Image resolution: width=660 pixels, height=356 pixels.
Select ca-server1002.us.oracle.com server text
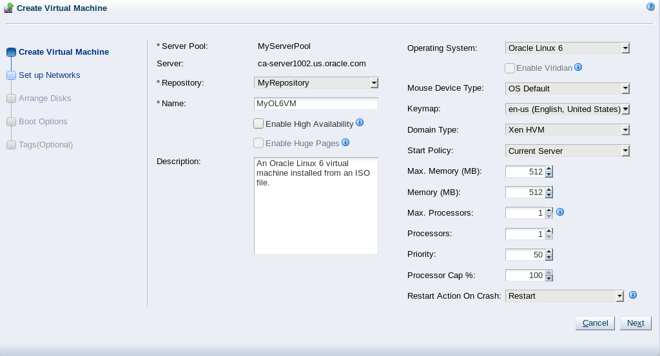tap(312, 64)
